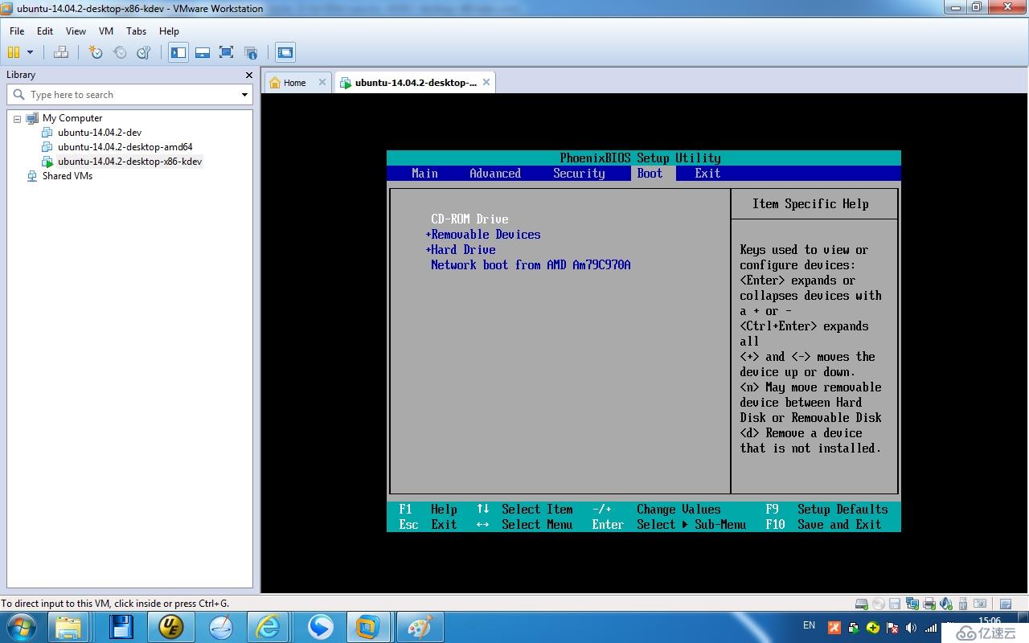
Task: Select ubuntu-14.04.2-desktop-x86-kdev in library
Action: 129,162
